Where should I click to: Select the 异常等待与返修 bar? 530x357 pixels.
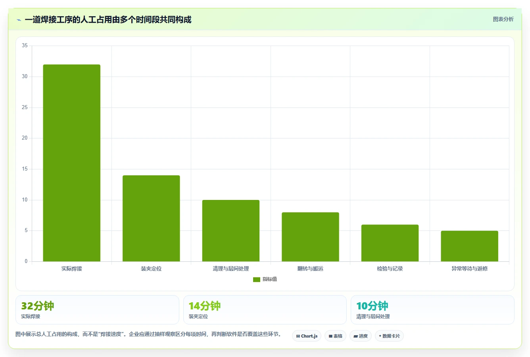click(x=469, y=246)
